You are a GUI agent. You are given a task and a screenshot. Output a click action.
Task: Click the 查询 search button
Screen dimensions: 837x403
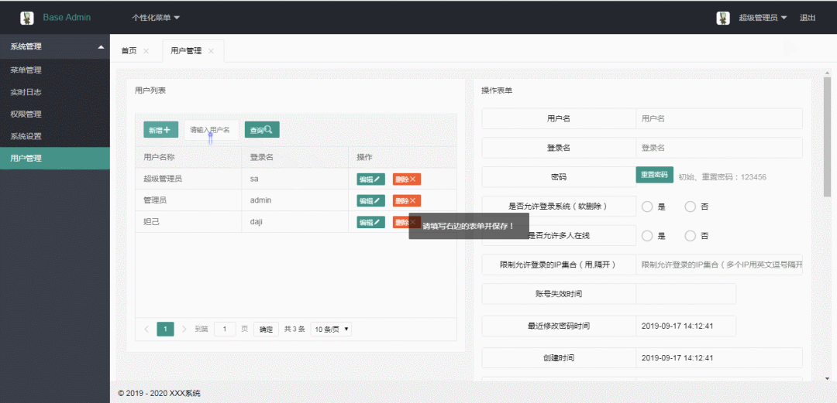[x=262, y=129]
